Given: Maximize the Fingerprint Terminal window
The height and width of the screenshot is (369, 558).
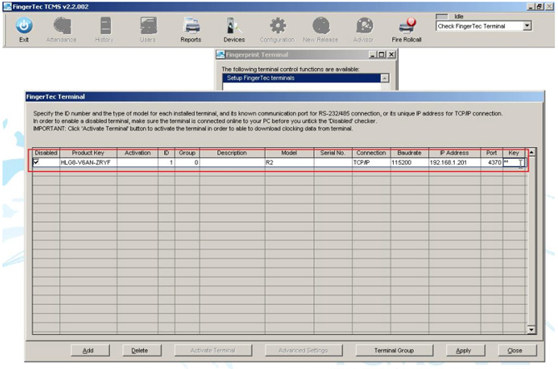Looking at the screenshot, I should click(381, 55).
